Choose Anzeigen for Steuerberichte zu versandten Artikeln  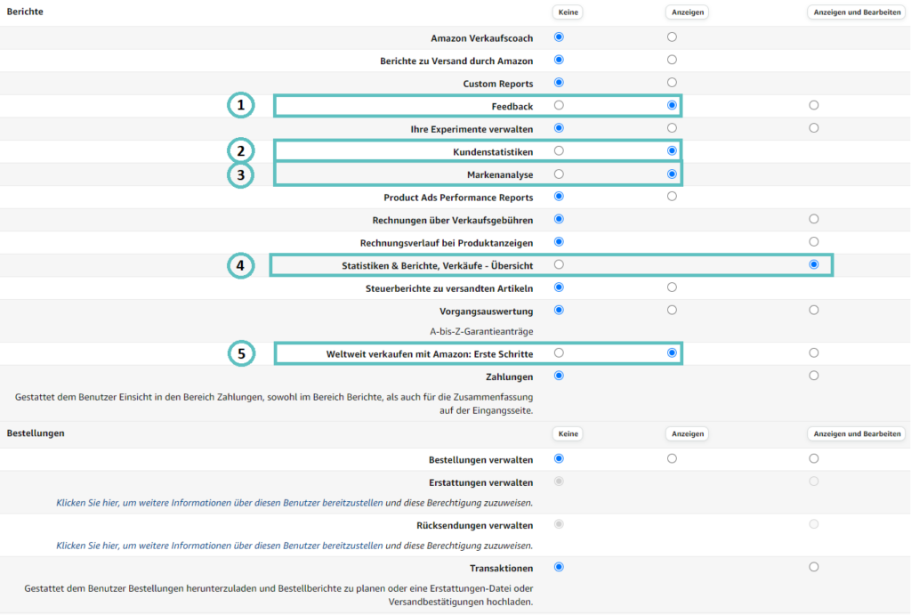[x=672, y=287]
